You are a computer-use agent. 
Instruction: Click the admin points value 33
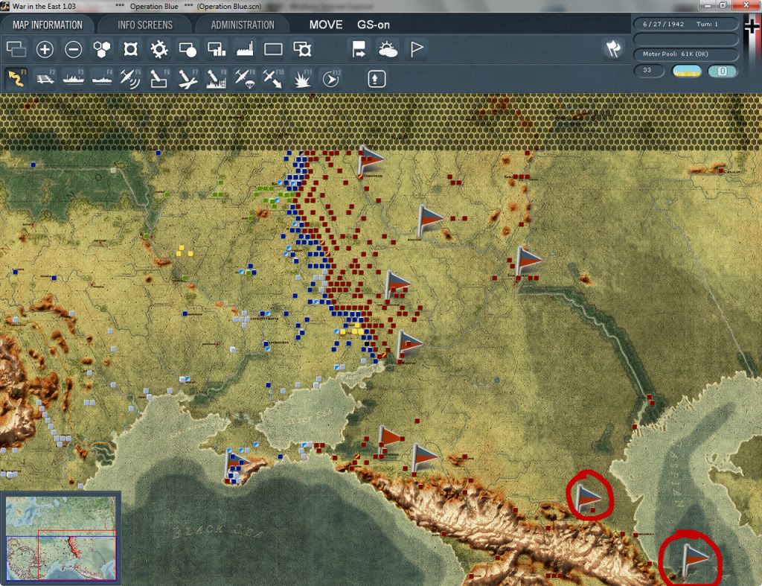point(648,71)
